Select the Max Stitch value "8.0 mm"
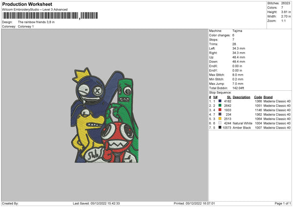The width and height of the screenshot is (293, 207). pyautogui.click(x=238, y=75)
